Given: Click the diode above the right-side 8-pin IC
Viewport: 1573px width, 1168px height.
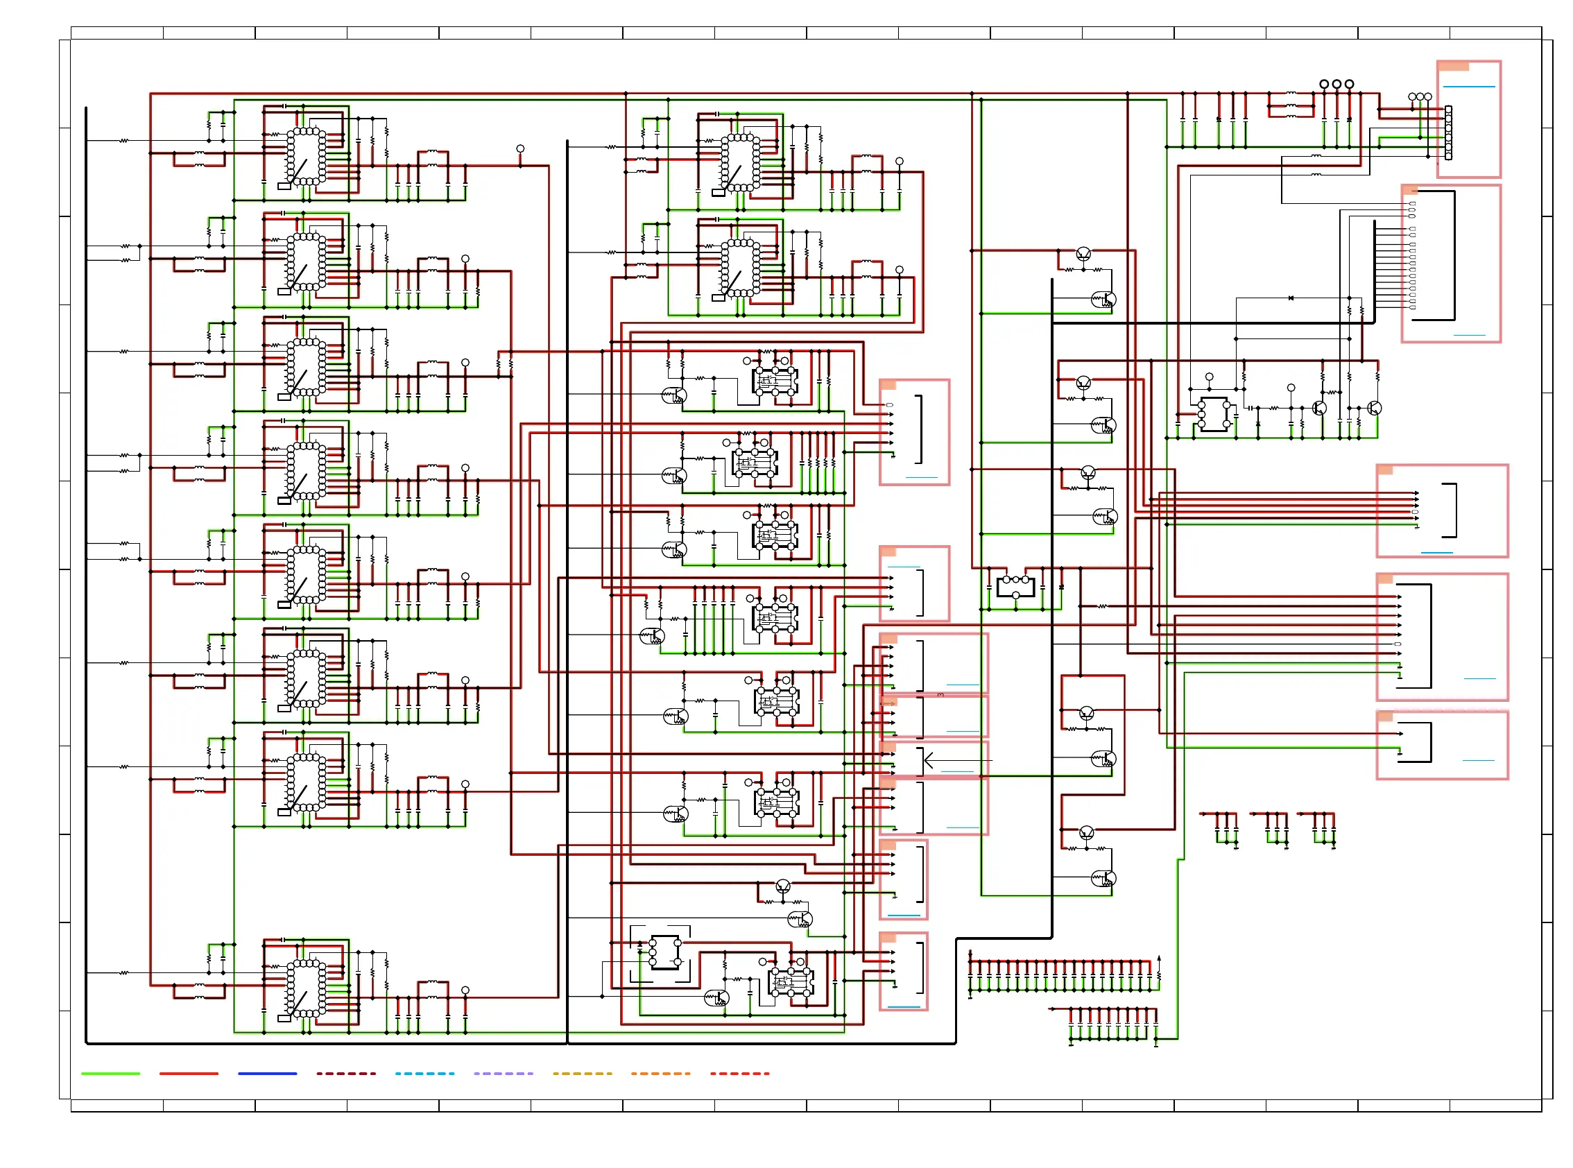Looking at the screenshot, I should coord(1291,298).
